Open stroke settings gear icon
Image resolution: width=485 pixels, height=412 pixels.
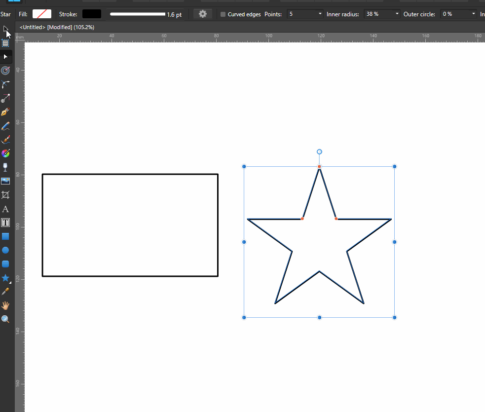pos(203,14)
